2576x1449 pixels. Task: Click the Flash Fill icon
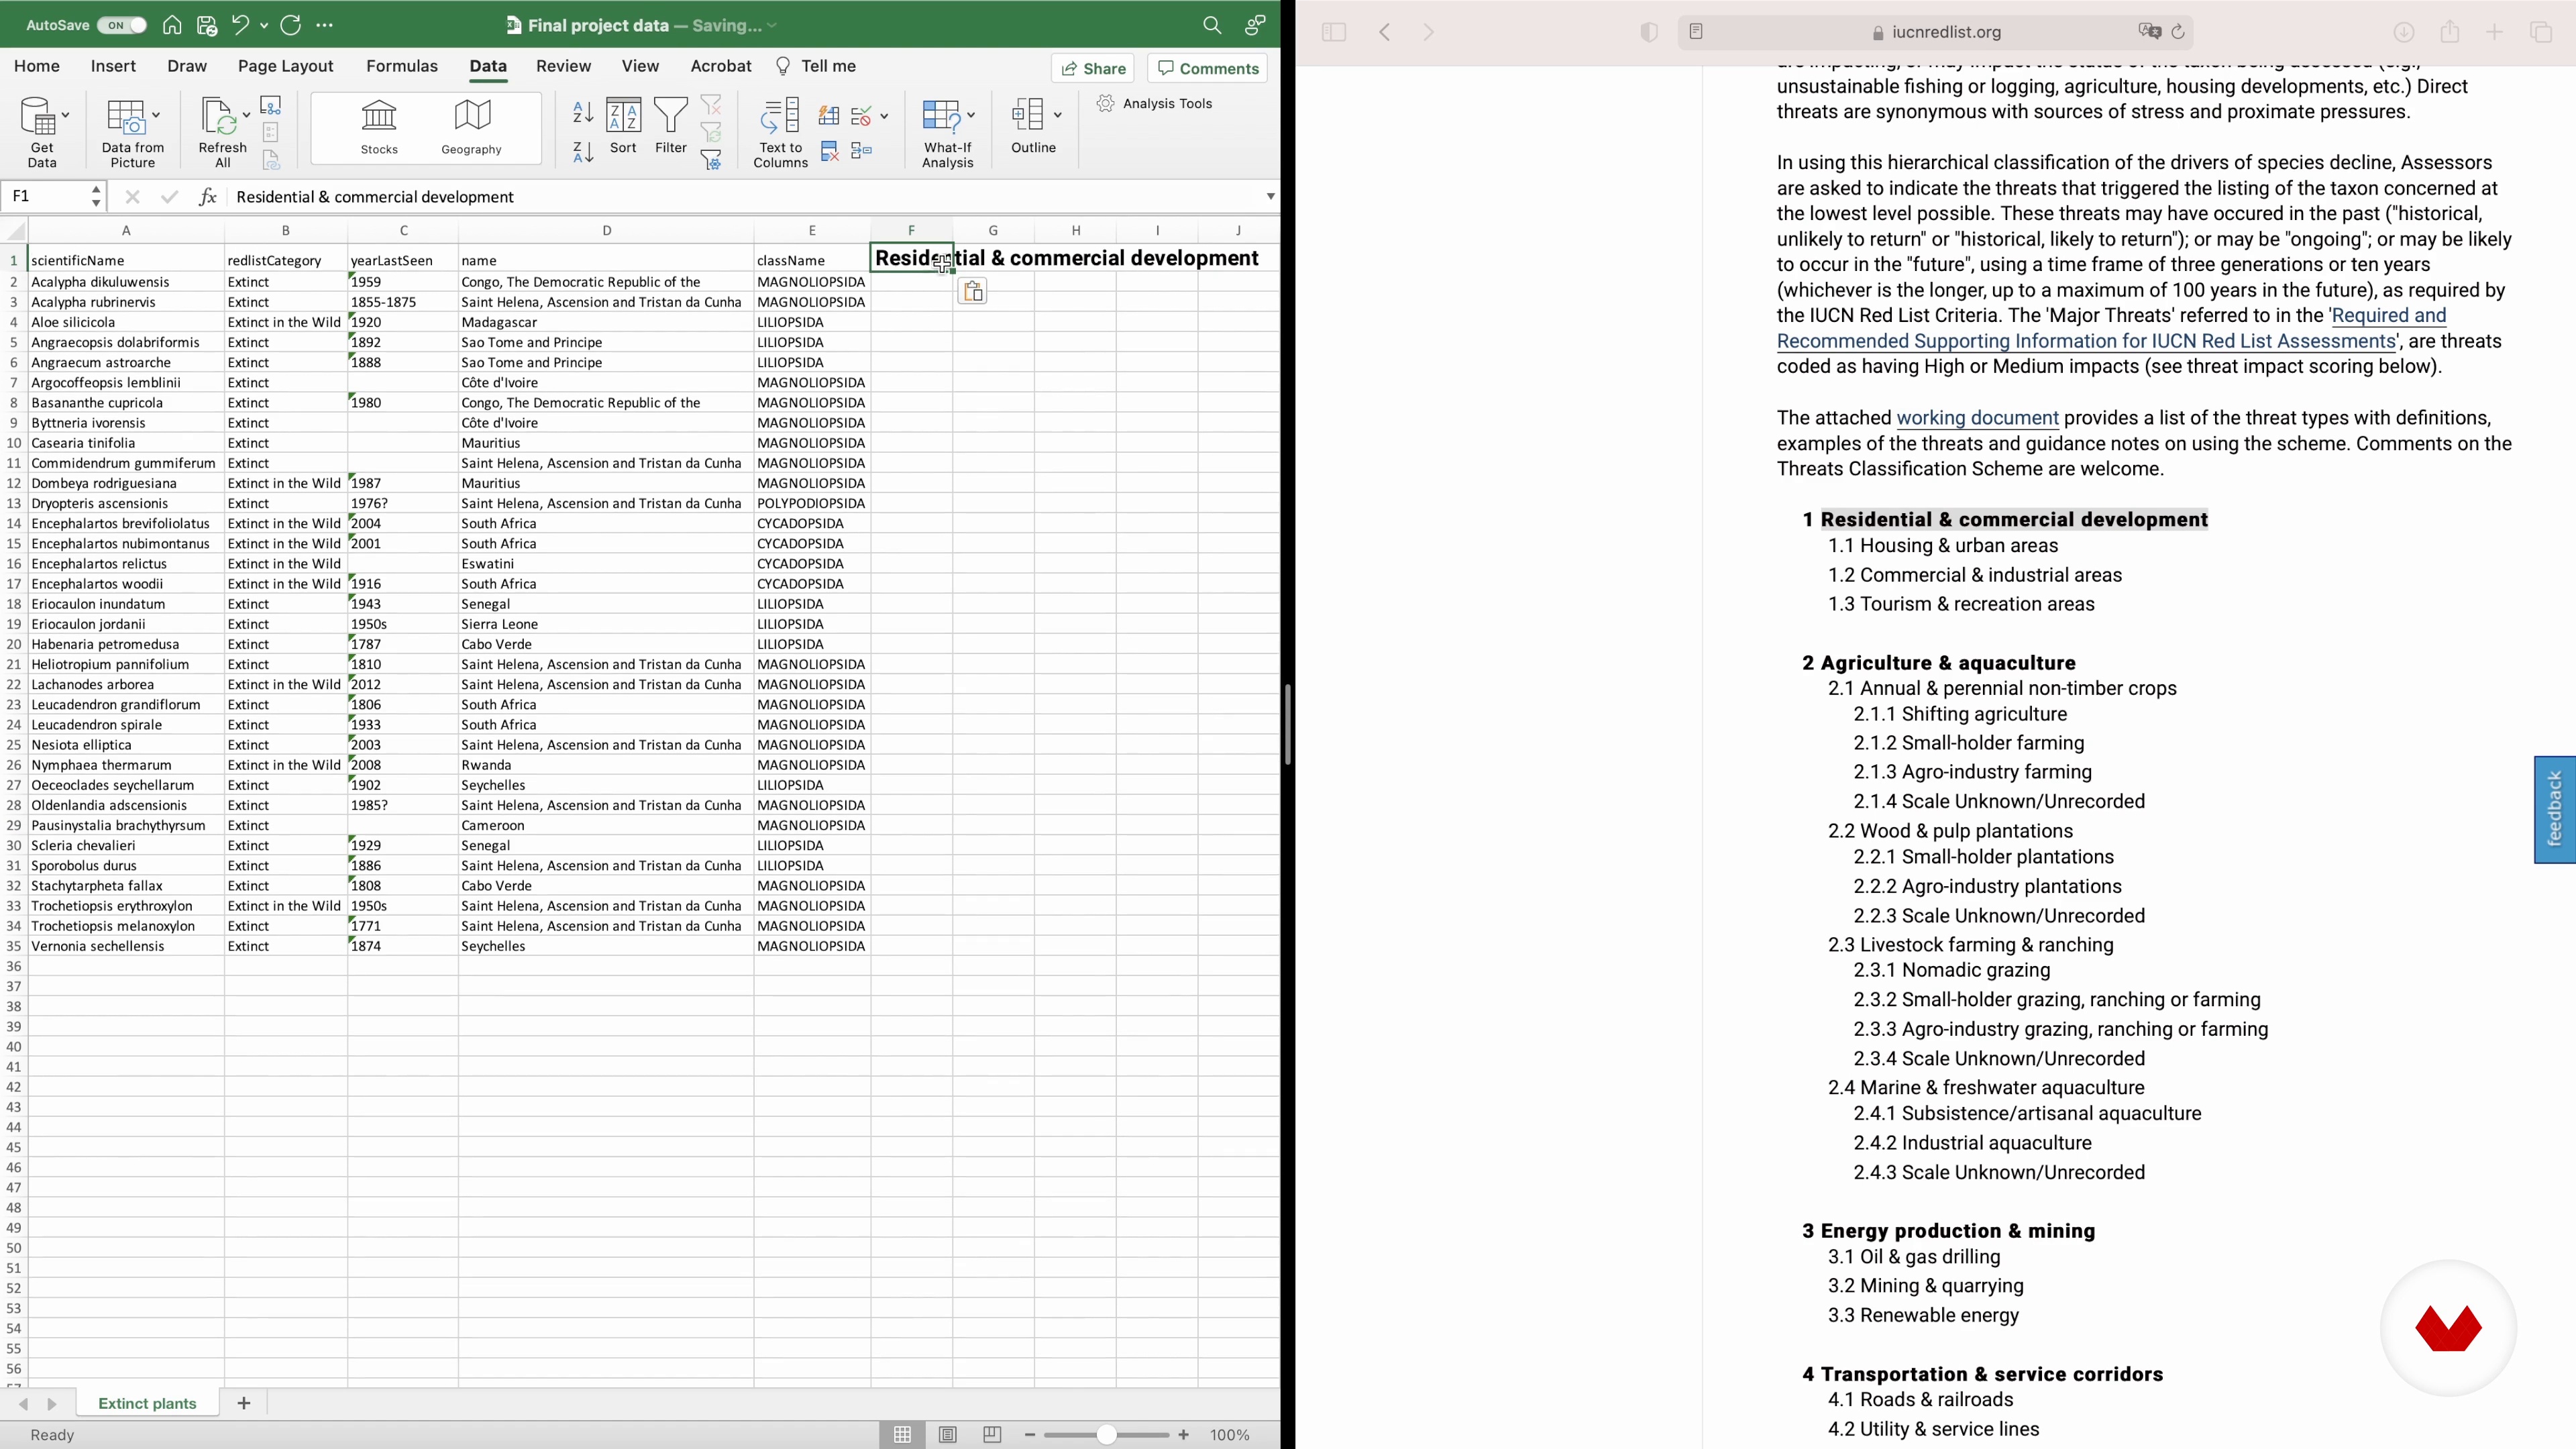[828, 116]
